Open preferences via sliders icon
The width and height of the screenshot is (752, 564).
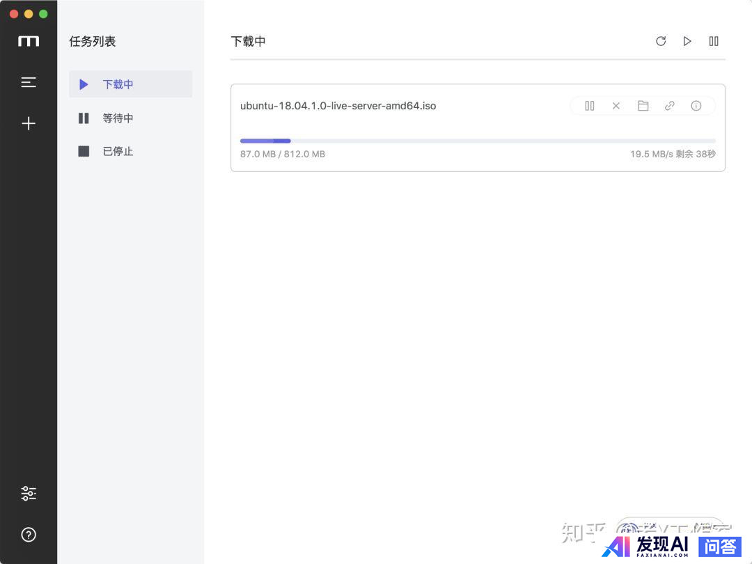click(29, 494)
